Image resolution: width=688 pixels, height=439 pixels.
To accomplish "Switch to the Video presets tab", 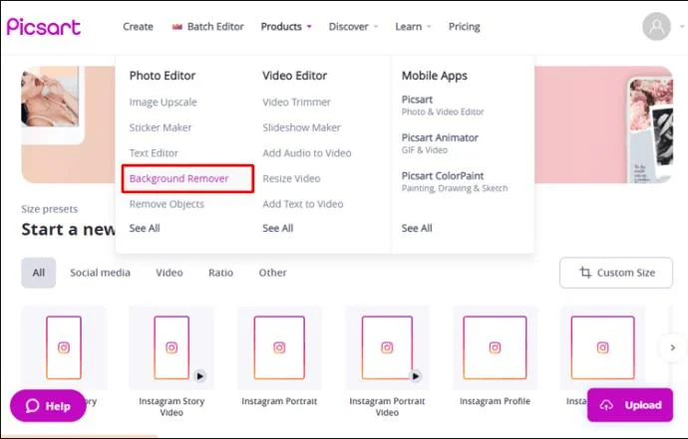I will 170,273.
